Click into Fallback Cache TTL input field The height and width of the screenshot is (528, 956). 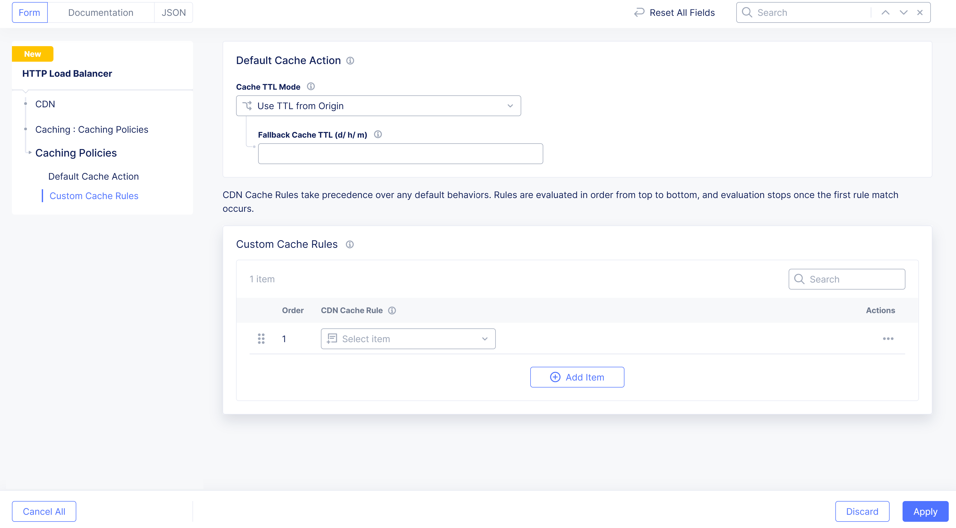click(x=400, y=153)
